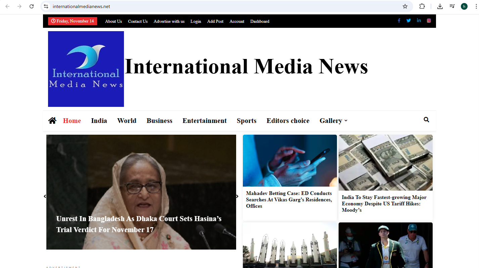Open the profile avatar labeled h

(x=464, y=6)
